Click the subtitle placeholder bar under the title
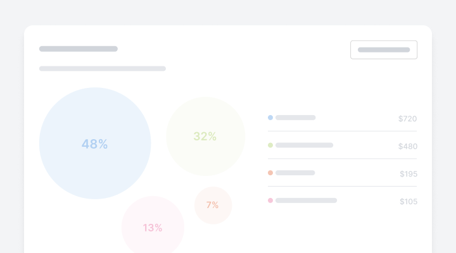The height and width of the screenshot is (253, 456). (103, 68)
